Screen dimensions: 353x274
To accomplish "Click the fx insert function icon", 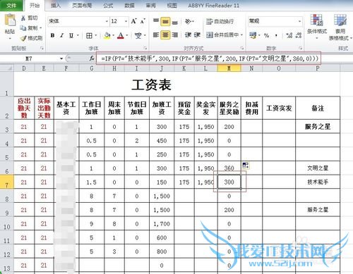I will [x=92, y=58].
